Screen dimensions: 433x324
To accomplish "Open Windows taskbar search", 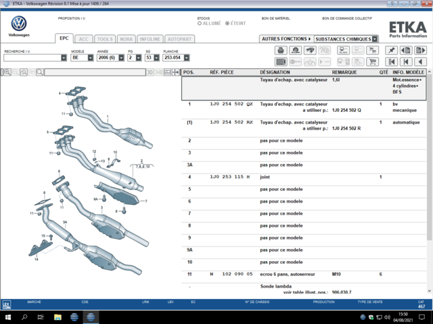I will point(24,317).
